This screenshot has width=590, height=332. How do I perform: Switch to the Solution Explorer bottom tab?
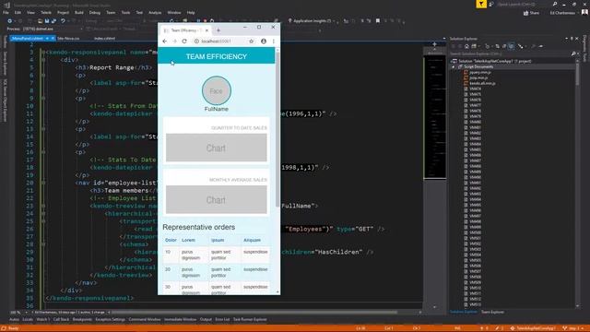464,312
